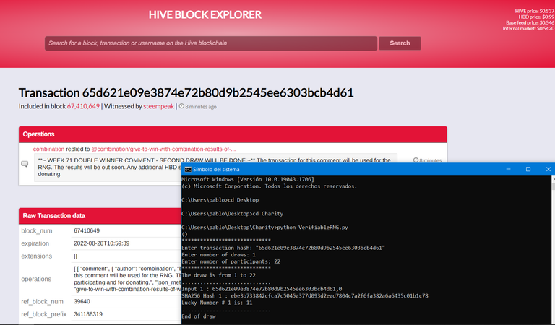Click the 'Input 1' terminal line
Viewport: 555px width, 325px height.
262,289
